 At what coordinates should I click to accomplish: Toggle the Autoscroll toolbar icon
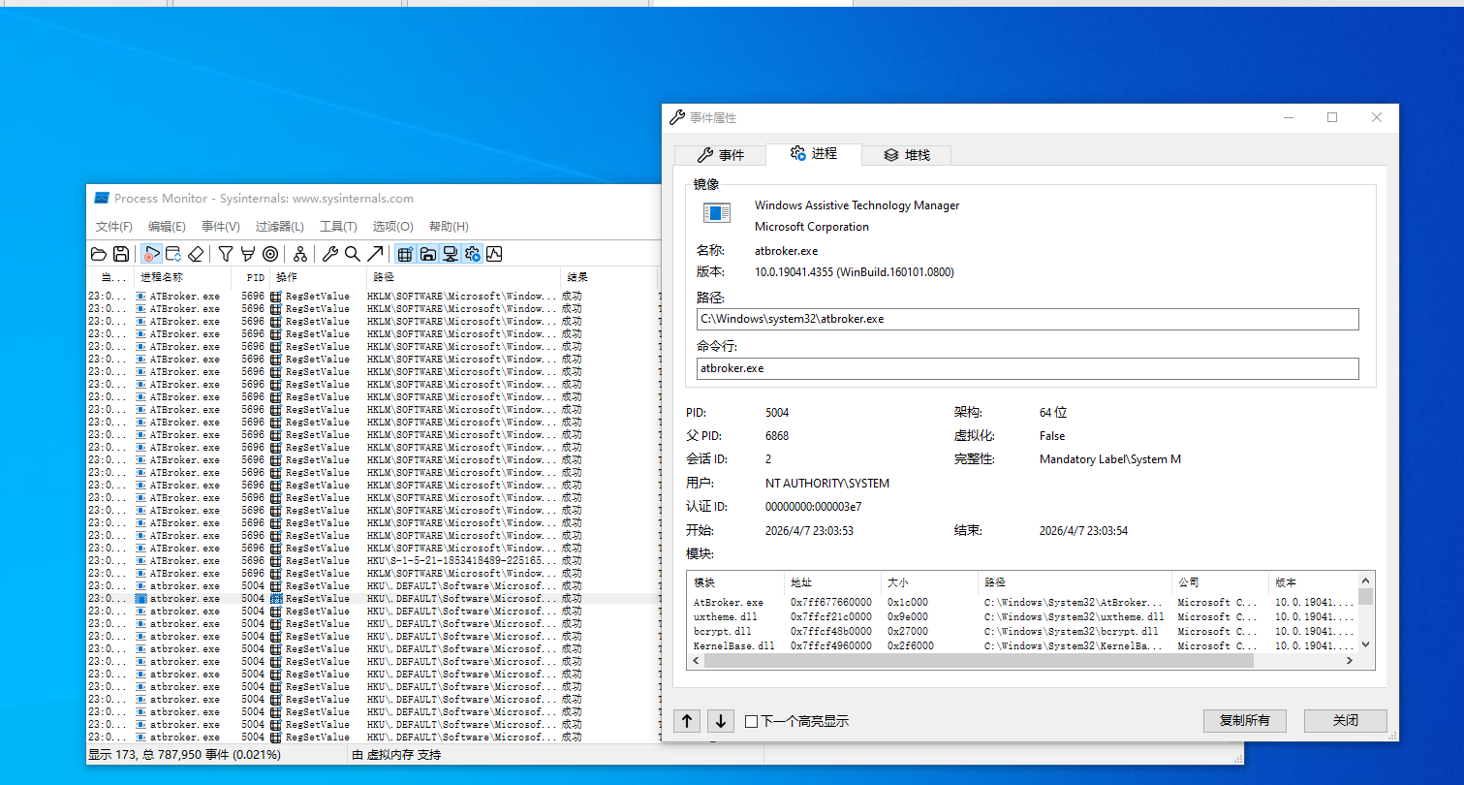click(x=173, y=254)
